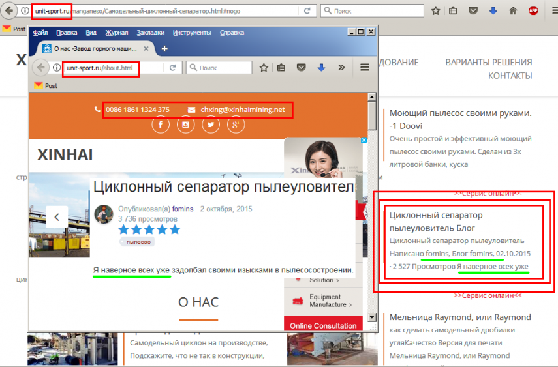Open Справка menu
The image size is (558, 367).
click(232, 33)
